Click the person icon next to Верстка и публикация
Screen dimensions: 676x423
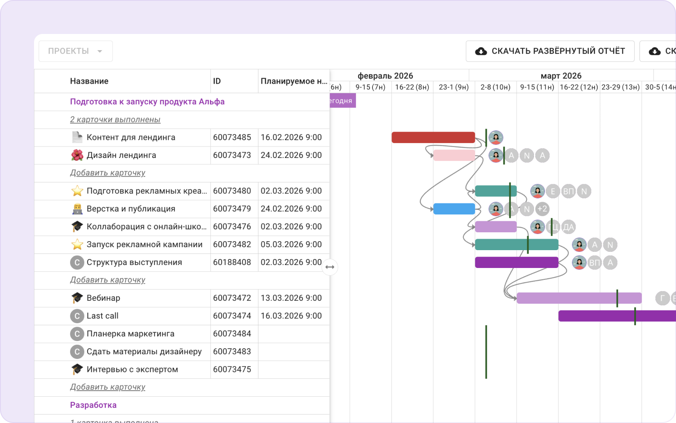[x=77, y=209]
